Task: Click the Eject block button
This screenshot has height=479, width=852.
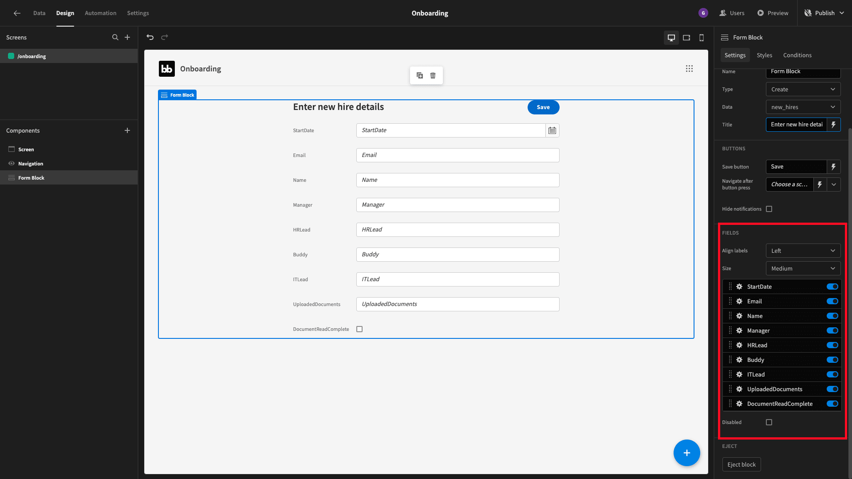Action: click(x=742, y=464)
